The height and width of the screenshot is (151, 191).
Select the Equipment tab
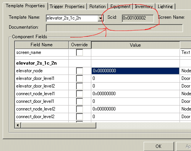pyautogui.click(x=120, y=6)
